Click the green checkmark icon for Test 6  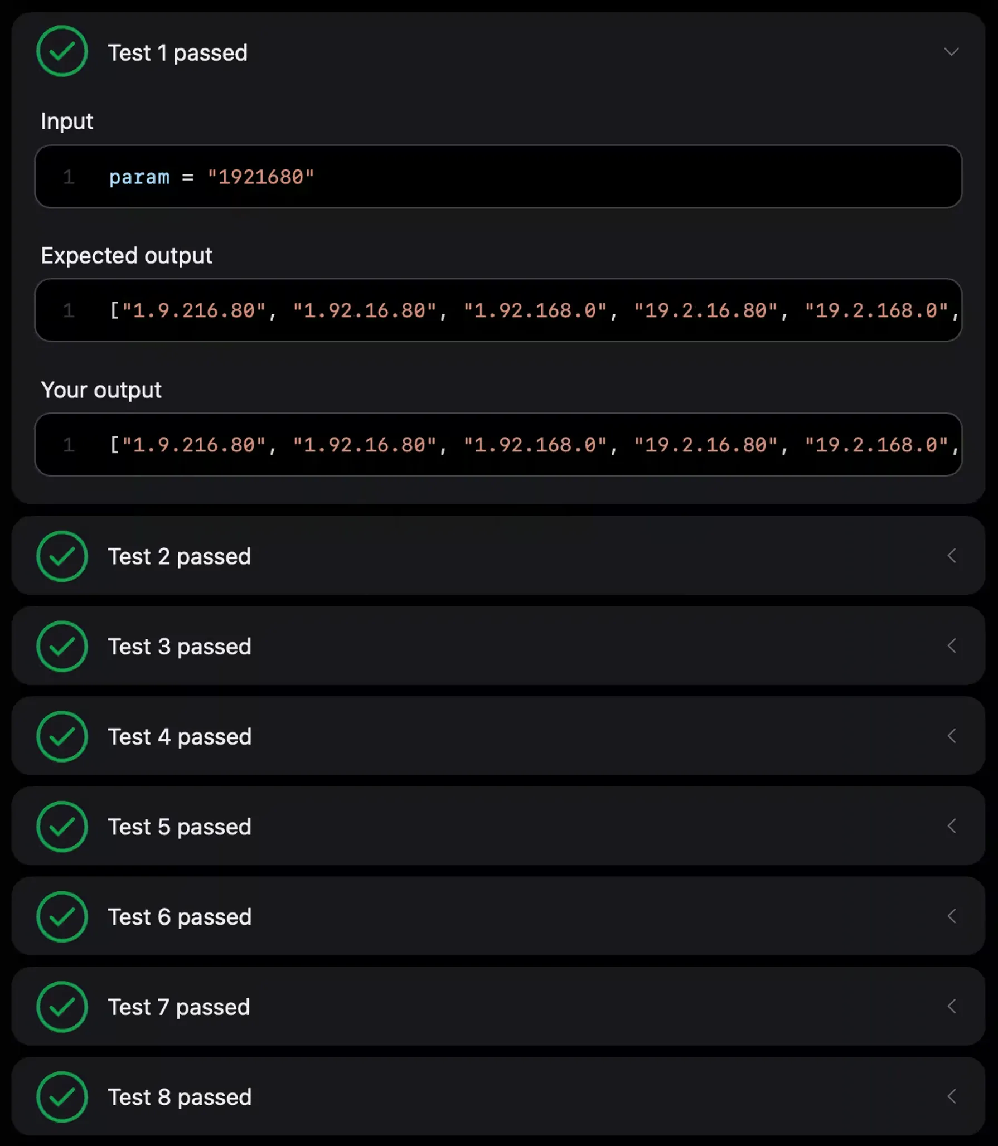62,916
